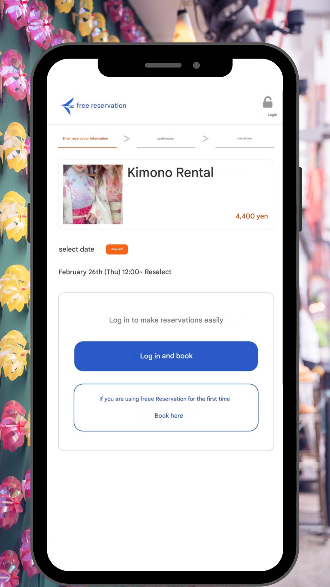
Task: Click the orange Required badge
Action: click(x=117, y=249)
